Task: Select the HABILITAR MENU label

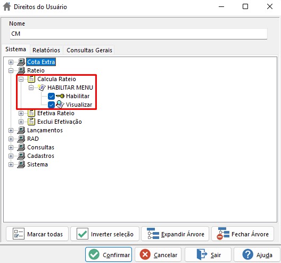Action: pyautogui.click(x=70, y=87)
